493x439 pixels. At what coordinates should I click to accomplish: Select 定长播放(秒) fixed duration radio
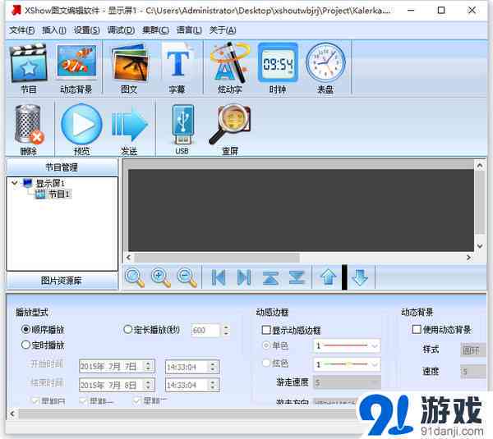[x=127, y=329]
